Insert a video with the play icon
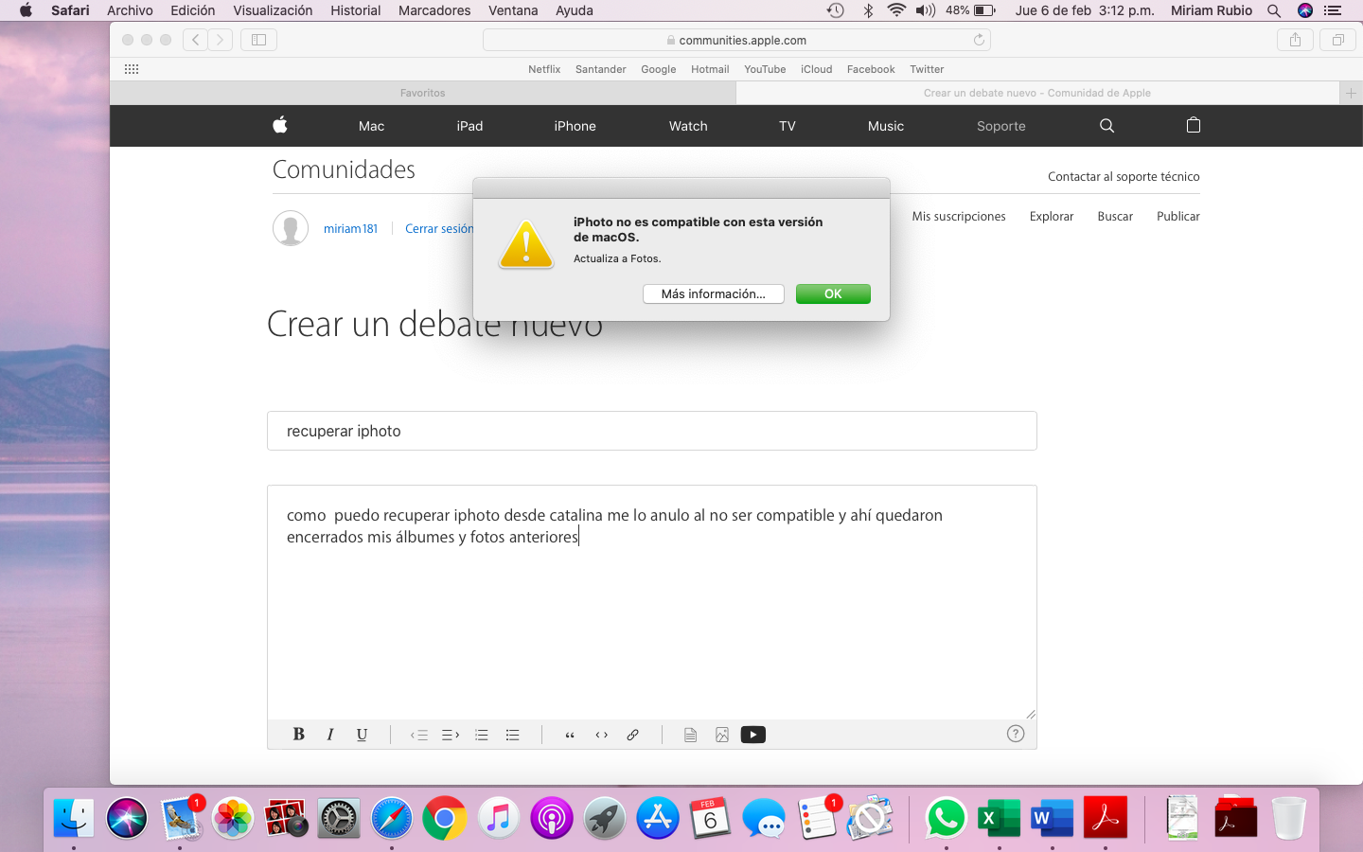Image resolution: width=1363 pixels, height=852 pixels. pyautogui.click(x=752, y=735)
